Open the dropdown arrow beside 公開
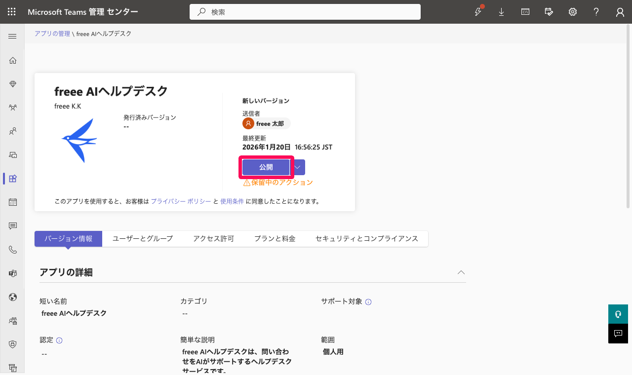Screen dimensions: 632x375 pos(298,167)
